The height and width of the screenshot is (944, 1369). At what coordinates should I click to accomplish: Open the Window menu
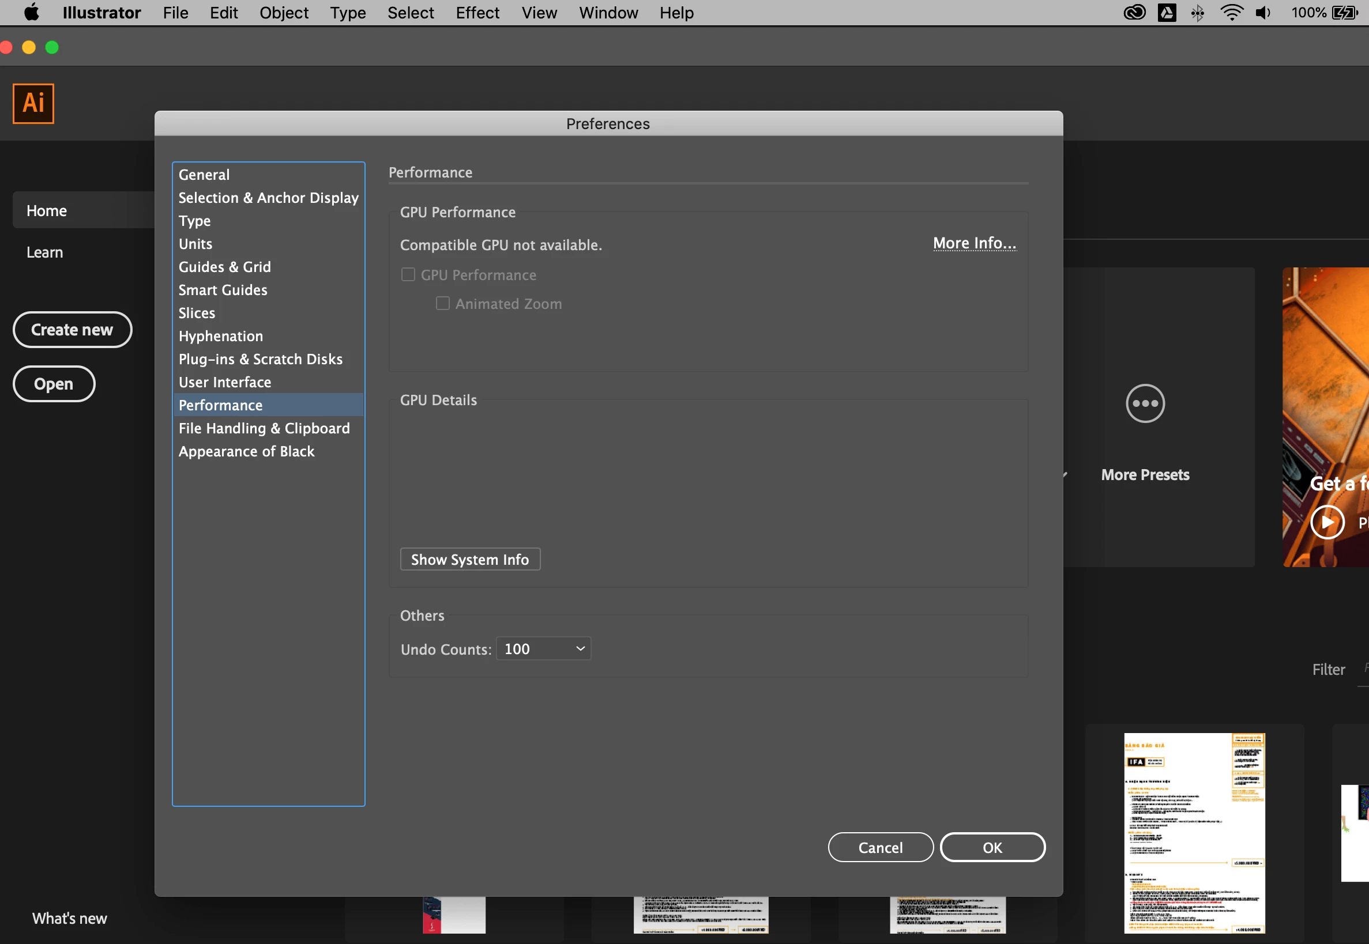click(x=608, y=13)
